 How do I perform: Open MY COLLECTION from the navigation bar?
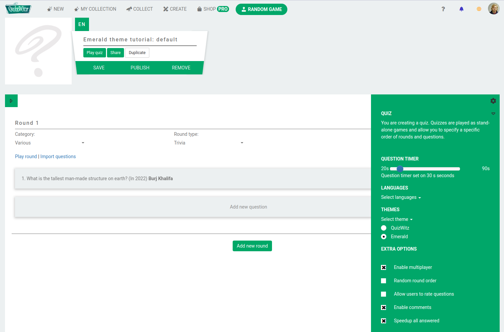(x=95, y=9)
